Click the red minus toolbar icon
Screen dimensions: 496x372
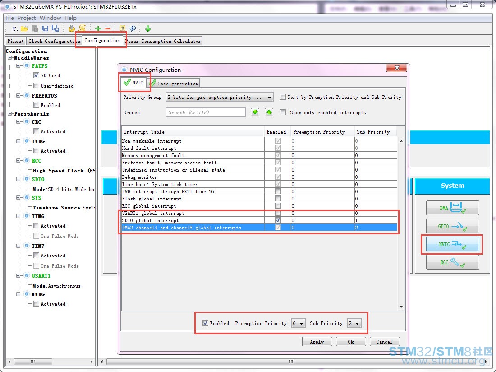click(108, 29)
